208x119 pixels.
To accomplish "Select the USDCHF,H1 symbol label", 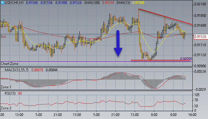I will pyautogui.click(x=14, y=2).
